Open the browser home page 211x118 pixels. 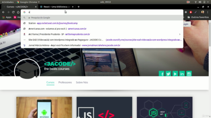click(x=18, y=12)
